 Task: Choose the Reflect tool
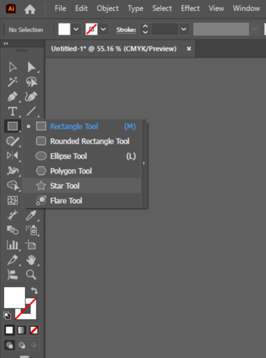[x=12, y=155]
